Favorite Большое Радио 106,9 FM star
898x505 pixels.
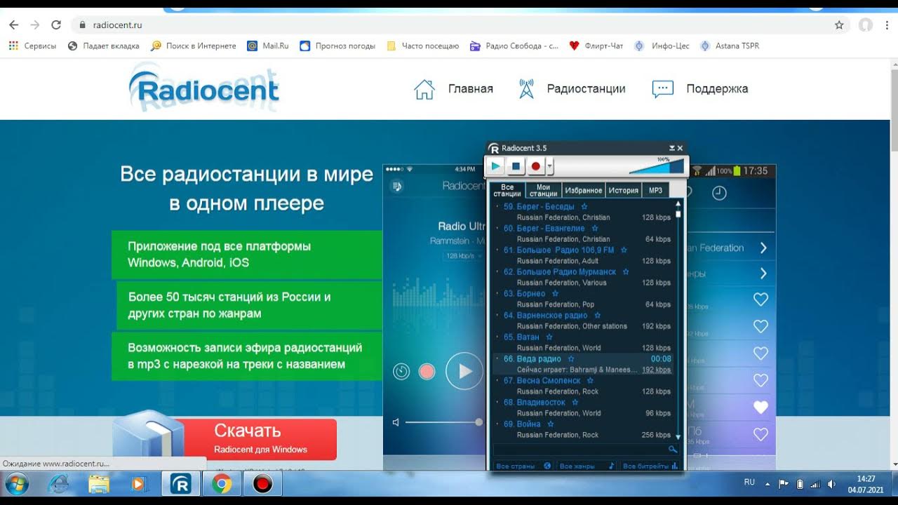coord(624,250)
